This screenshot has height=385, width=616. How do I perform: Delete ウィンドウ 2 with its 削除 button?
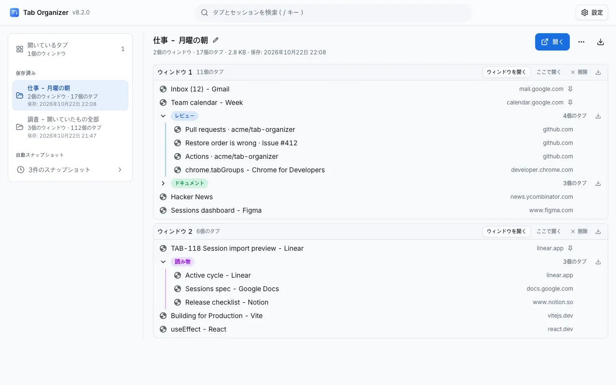tap(579, 231)
